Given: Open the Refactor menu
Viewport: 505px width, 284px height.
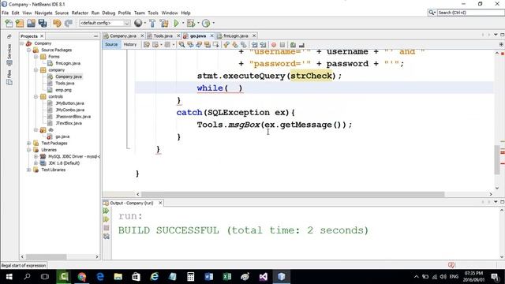Looking at the screenshot, I should pos(80,13).
